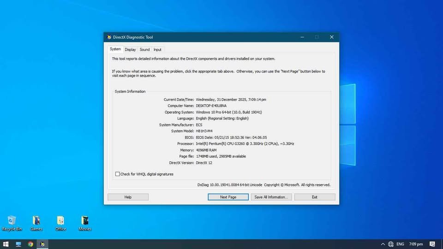Click the processor value Intel Pentium G3260
The width and height of the screenshot is (443, 249).
(x=245, y=144)
